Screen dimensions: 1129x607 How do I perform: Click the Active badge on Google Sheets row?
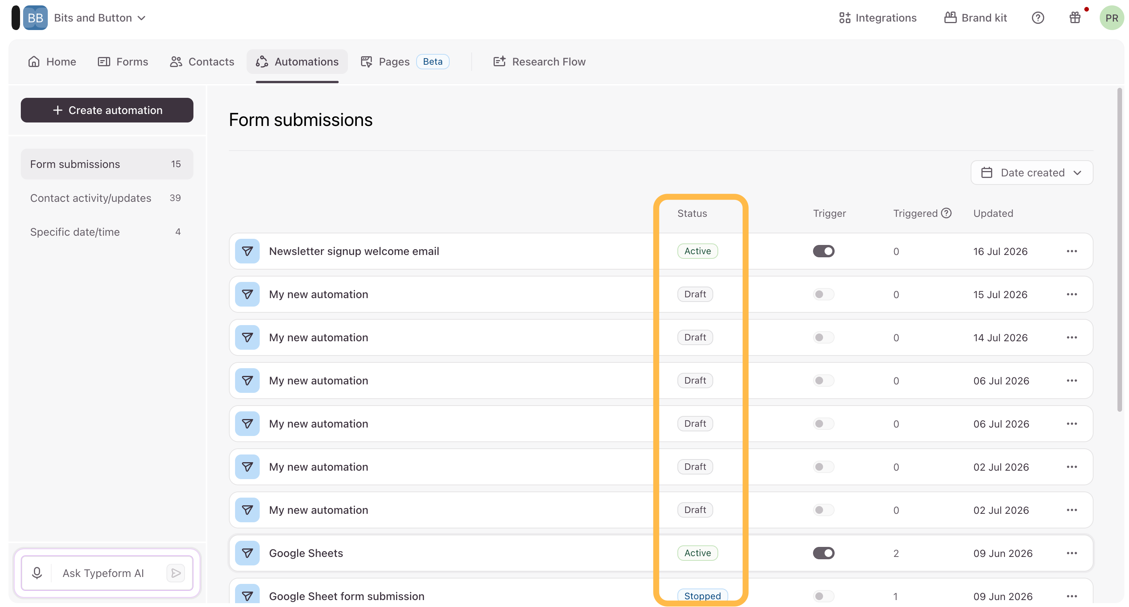tap(697, 553)
